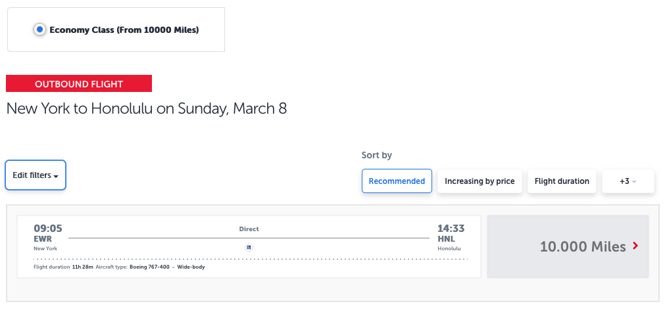Click the Direct flight label

coord(249,229)
